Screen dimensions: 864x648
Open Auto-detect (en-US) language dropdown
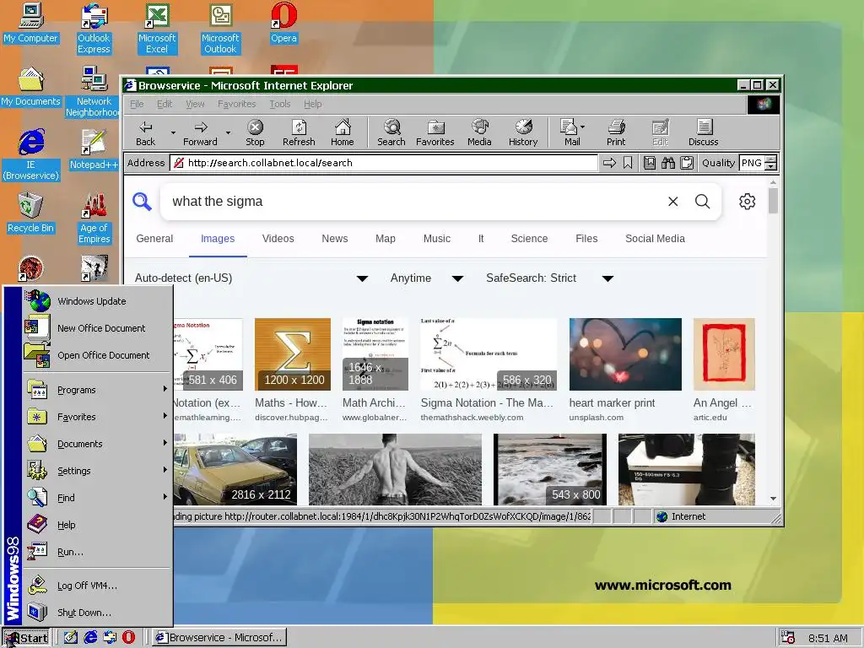(x=251, y=278)
